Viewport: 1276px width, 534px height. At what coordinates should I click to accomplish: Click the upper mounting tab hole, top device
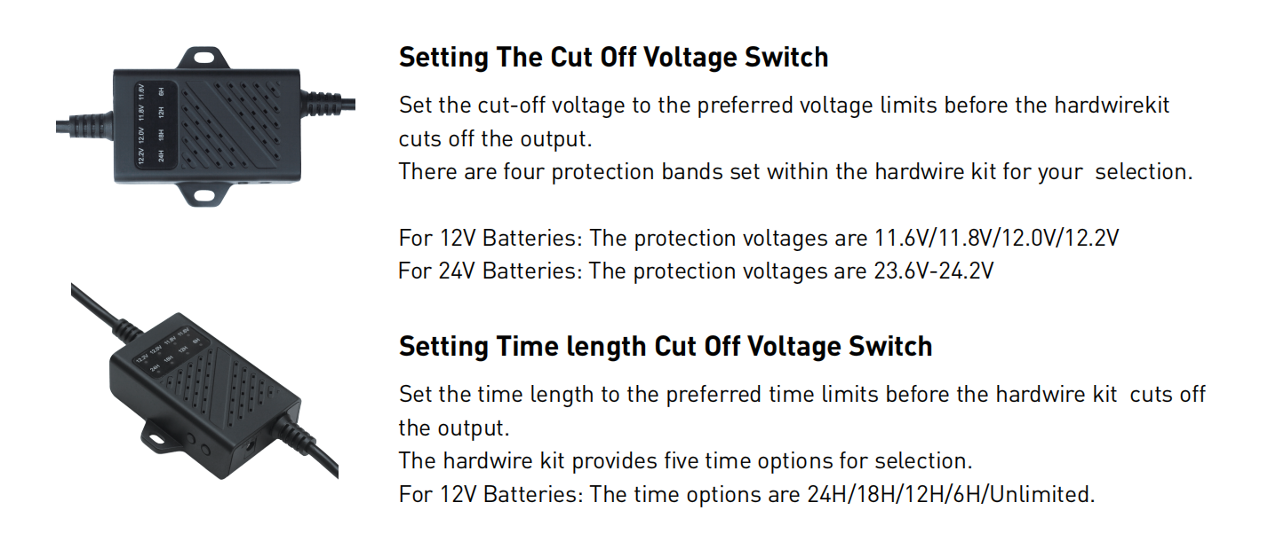tap(204, 57)
